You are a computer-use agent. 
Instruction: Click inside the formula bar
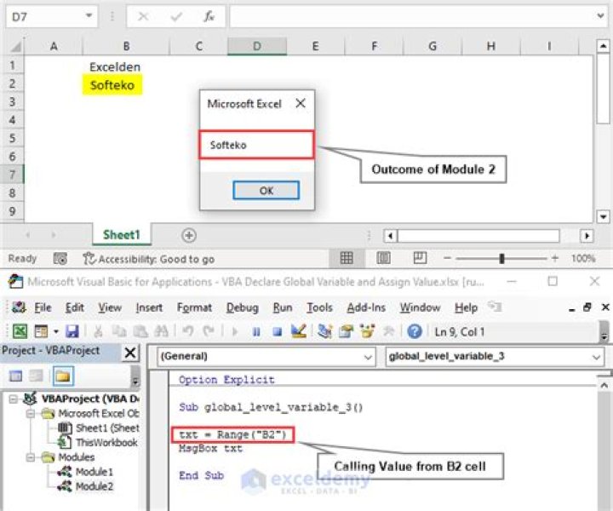coord(412,16)
